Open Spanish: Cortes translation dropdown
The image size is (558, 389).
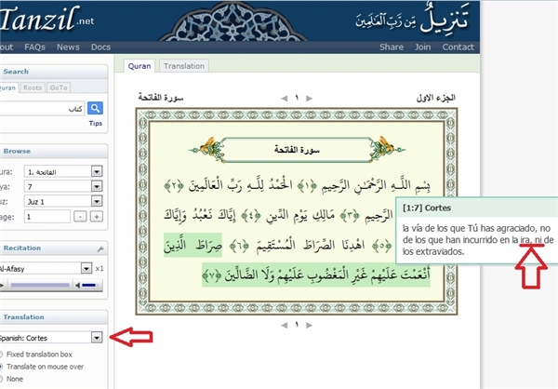tap(97, 337)
